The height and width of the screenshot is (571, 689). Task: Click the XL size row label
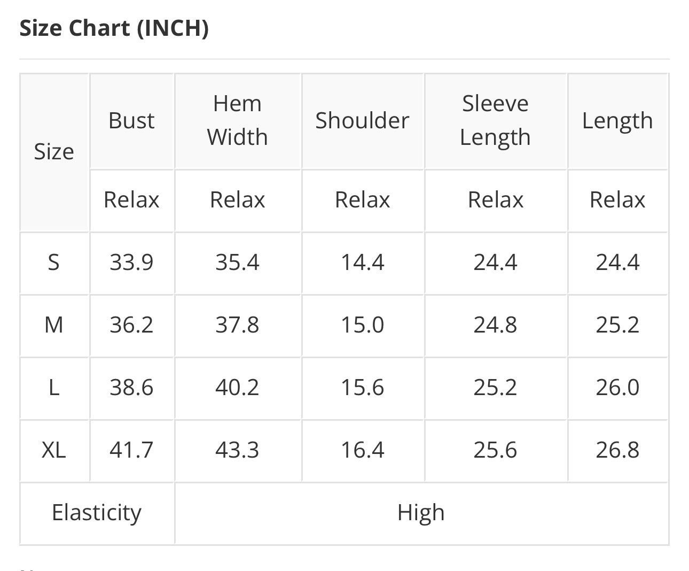point(54,450)
